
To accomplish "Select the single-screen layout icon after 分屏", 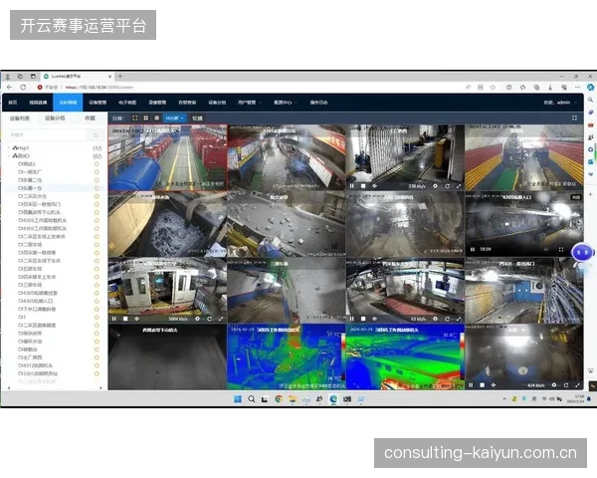I will click(134, 119).
